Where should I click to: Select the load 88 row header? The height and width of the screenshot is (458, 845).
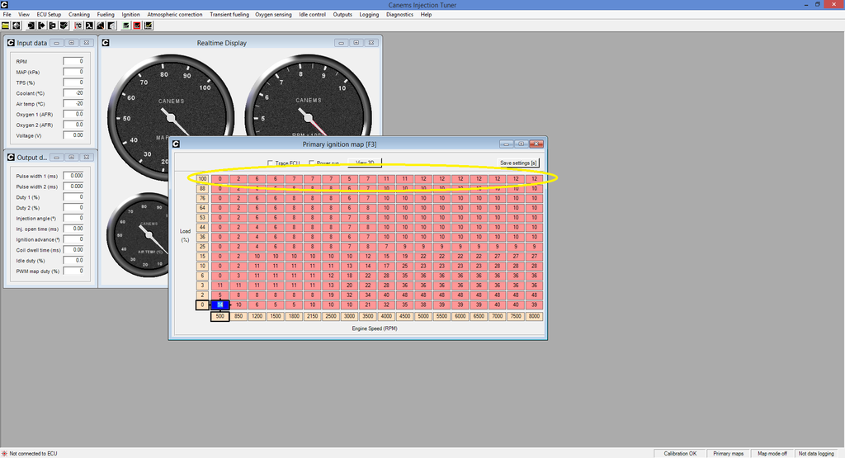pyautogui.click(x=202, y=189)
